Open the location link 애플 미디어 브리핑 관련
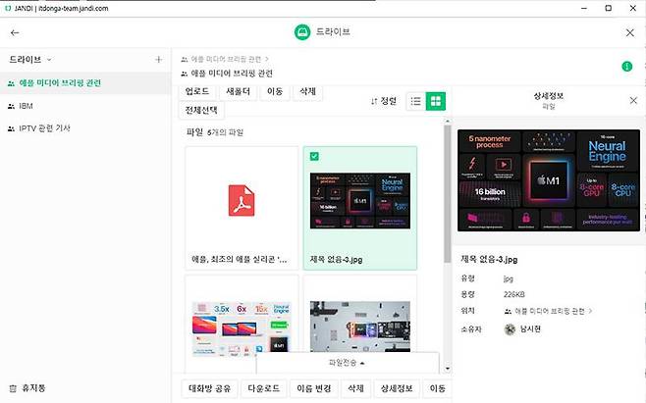 [x=548, y=310]
